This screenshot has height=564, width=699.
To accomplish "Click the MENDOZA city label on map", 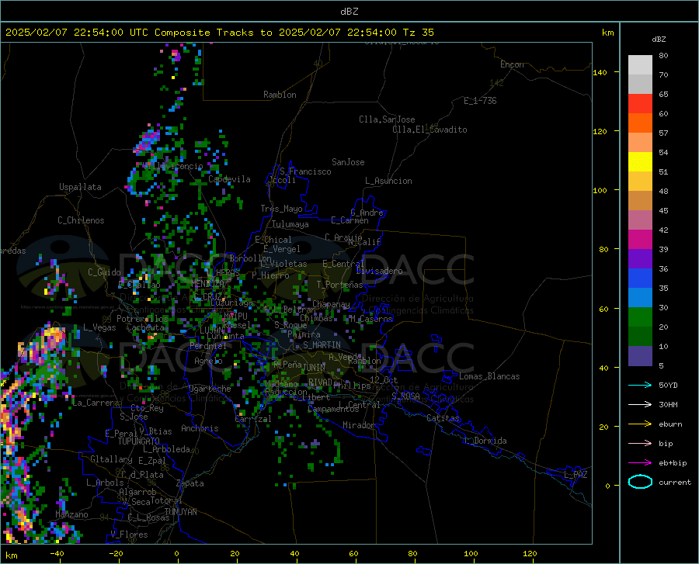I will coord(207,283).
